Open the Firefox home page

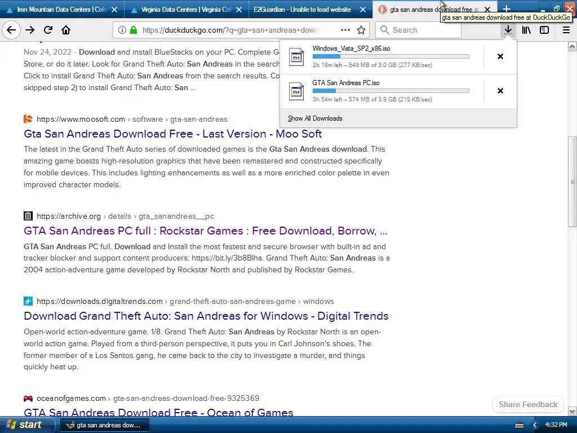pos(66,30)
